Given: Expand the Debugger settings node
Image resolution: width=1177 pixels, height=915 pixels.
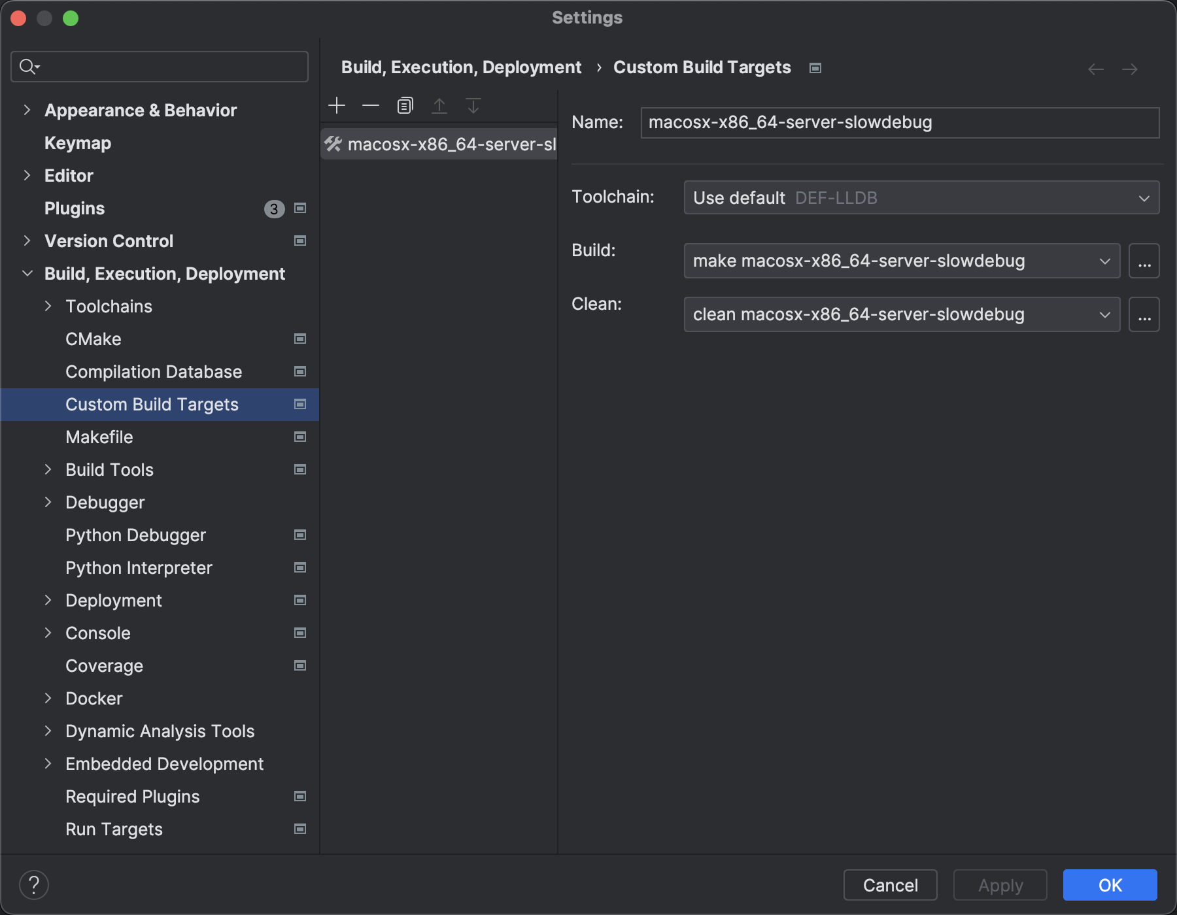Looking at the screenshot, I should click(x=48, y=503).
